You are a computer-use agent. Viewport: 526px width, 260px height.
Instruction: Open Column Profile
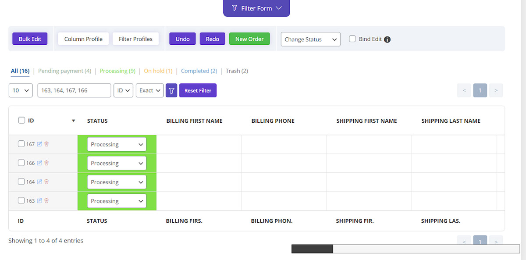[x=83, y=39]
